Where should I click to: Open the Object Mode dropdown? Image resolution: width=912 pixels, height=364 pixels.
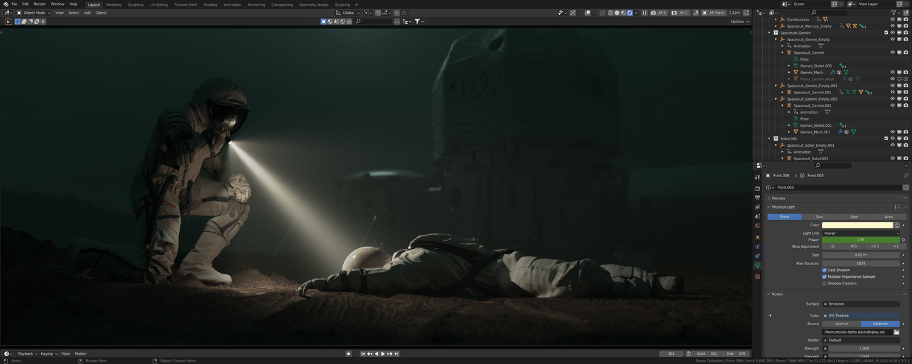click(34, 13)
